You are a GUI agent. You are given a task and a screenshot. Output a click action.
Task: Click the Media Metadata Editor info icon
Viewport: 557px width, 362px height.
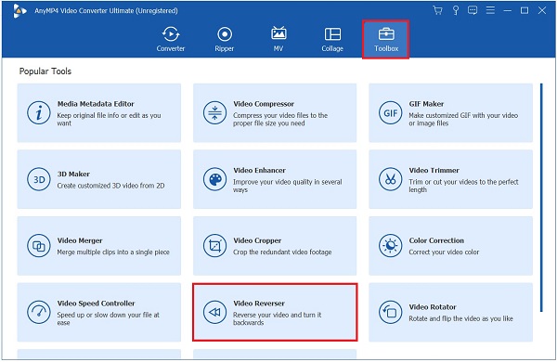pyautogui.click(x=39, y=113)
